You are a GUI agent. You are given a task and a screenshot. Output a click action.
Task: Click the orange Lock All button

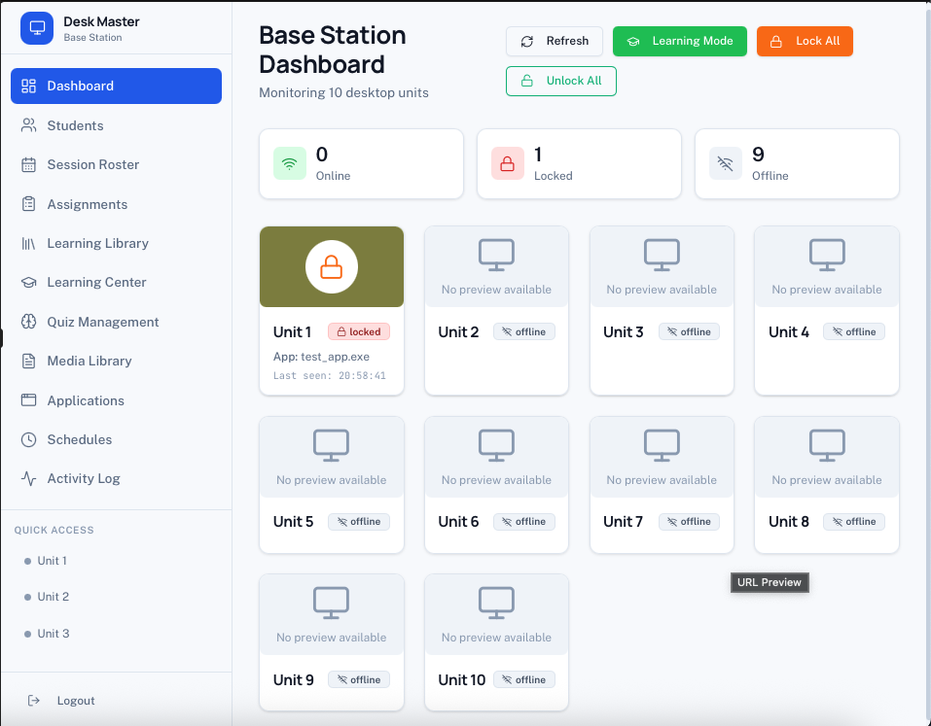point(805,41)
